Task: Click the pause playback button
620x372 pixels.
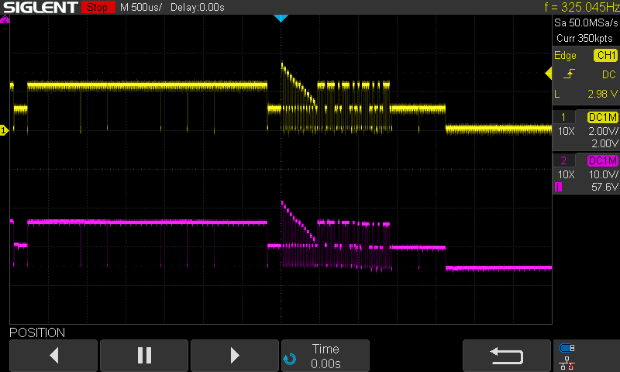Action: (x=144, y=356)
